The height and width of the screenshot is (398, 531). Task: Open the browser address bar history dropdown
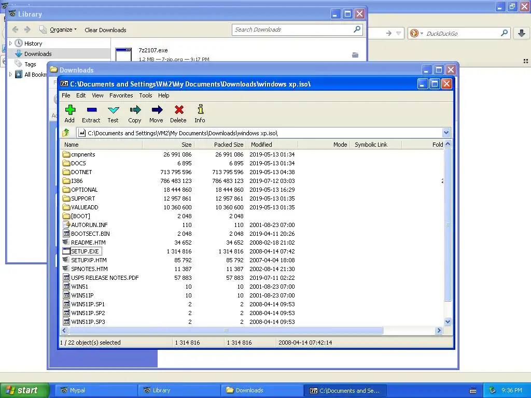399,33
